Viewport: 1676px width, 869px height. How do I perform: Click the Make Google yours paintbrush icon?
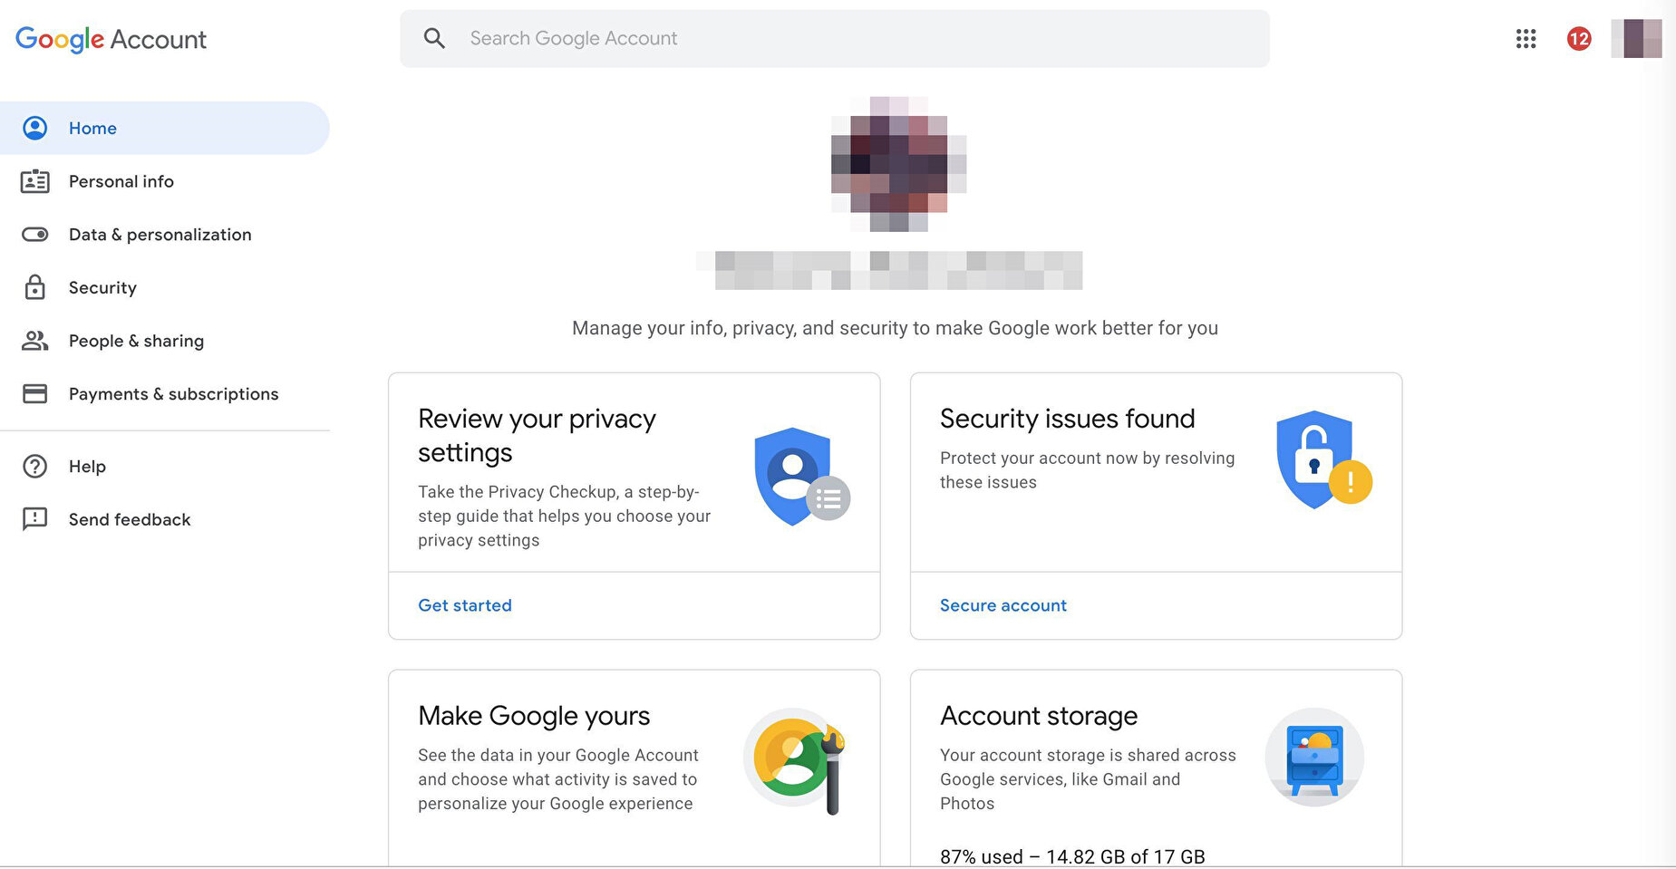[795, 759]
